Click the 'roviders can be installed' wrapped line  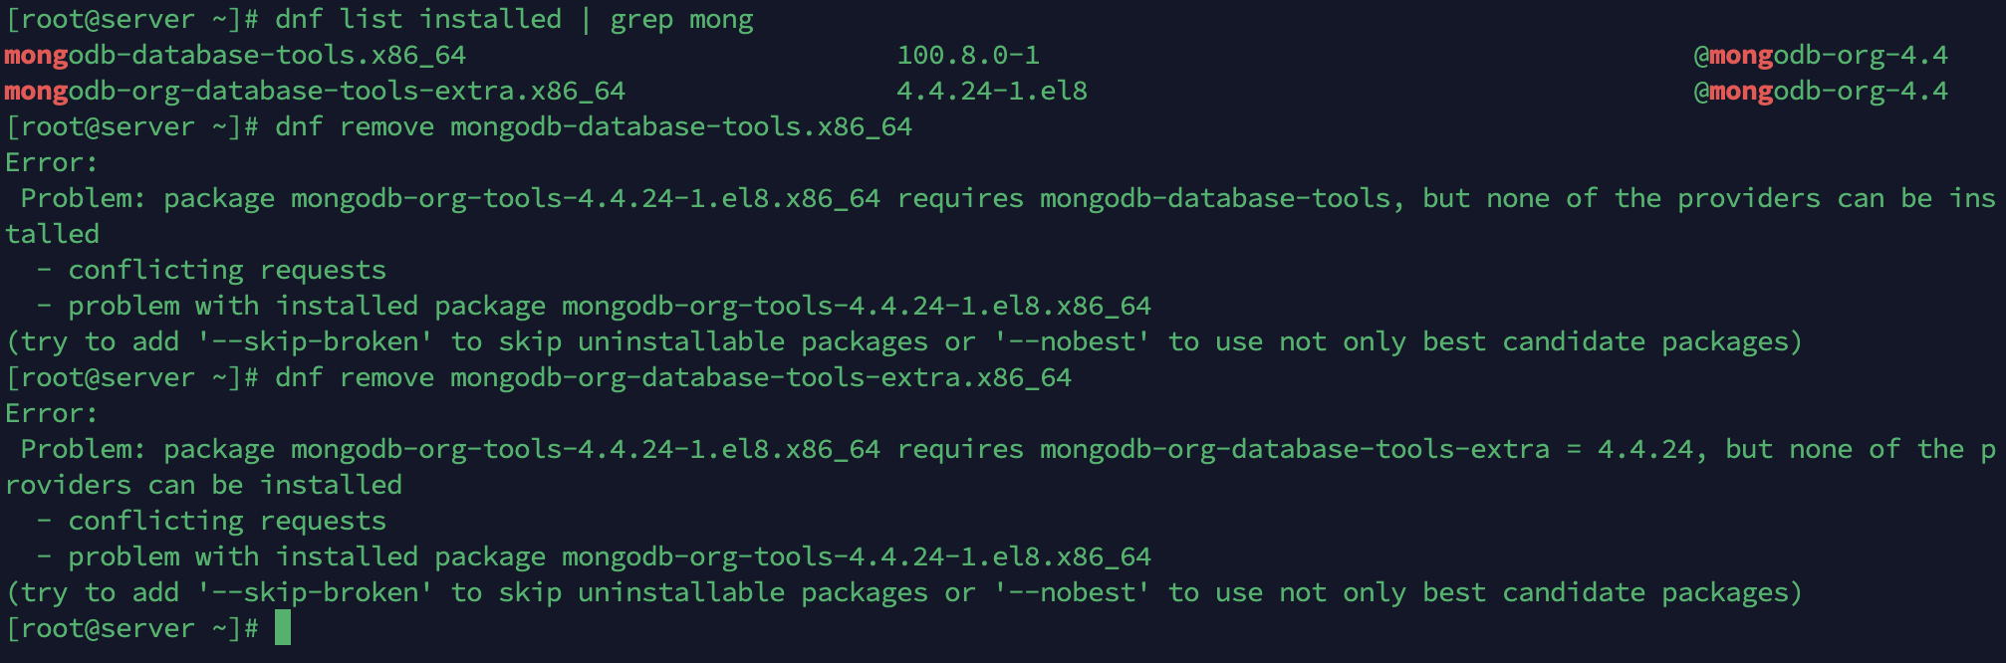pos(203,485)
